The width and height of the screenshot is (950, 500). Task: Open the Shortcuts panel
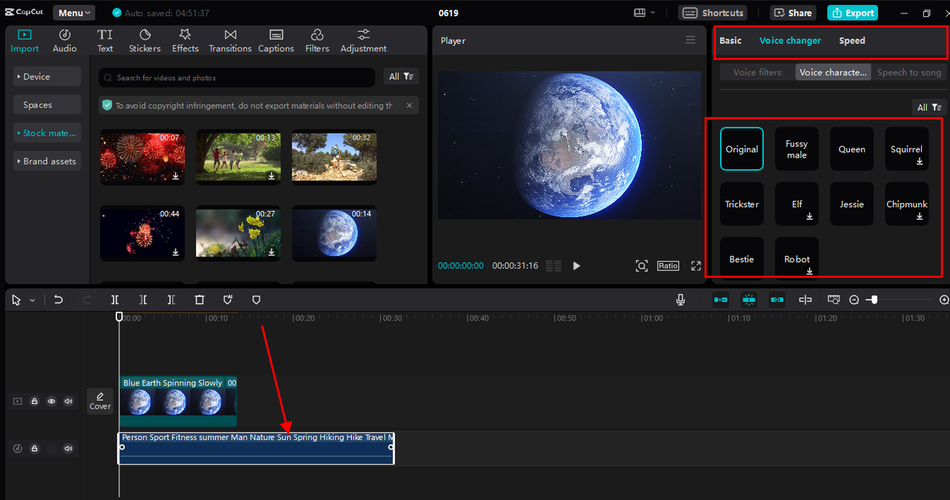(x=712, y=13)
